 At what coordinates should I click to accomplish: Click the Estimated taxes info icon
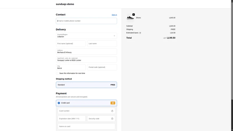140,33
